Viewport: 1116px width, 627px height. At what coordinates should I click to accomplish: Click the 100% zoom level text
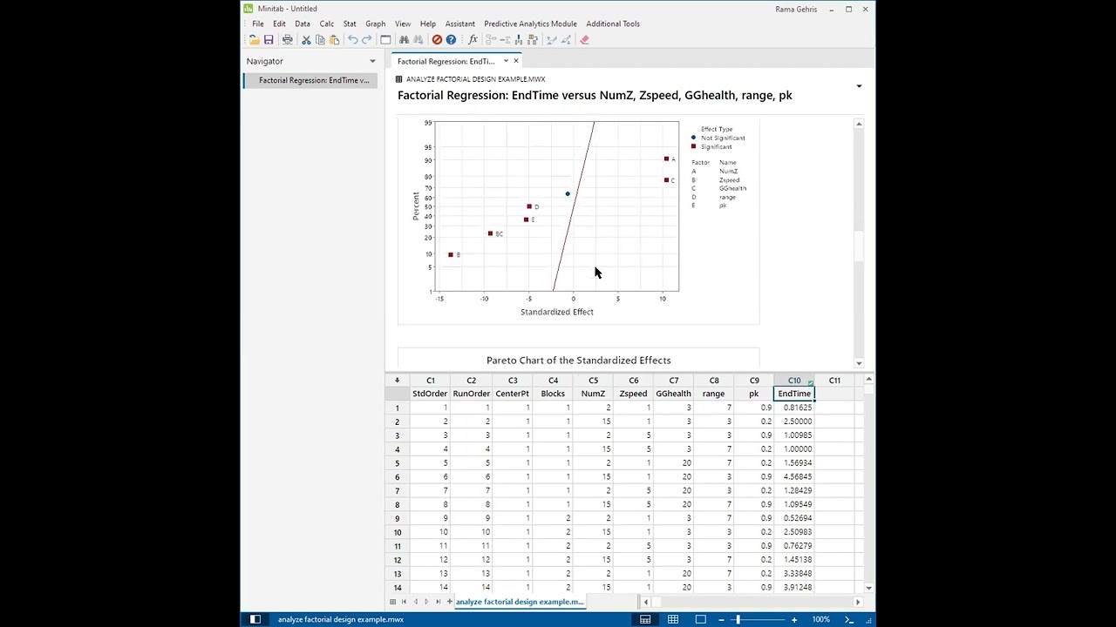820,619
